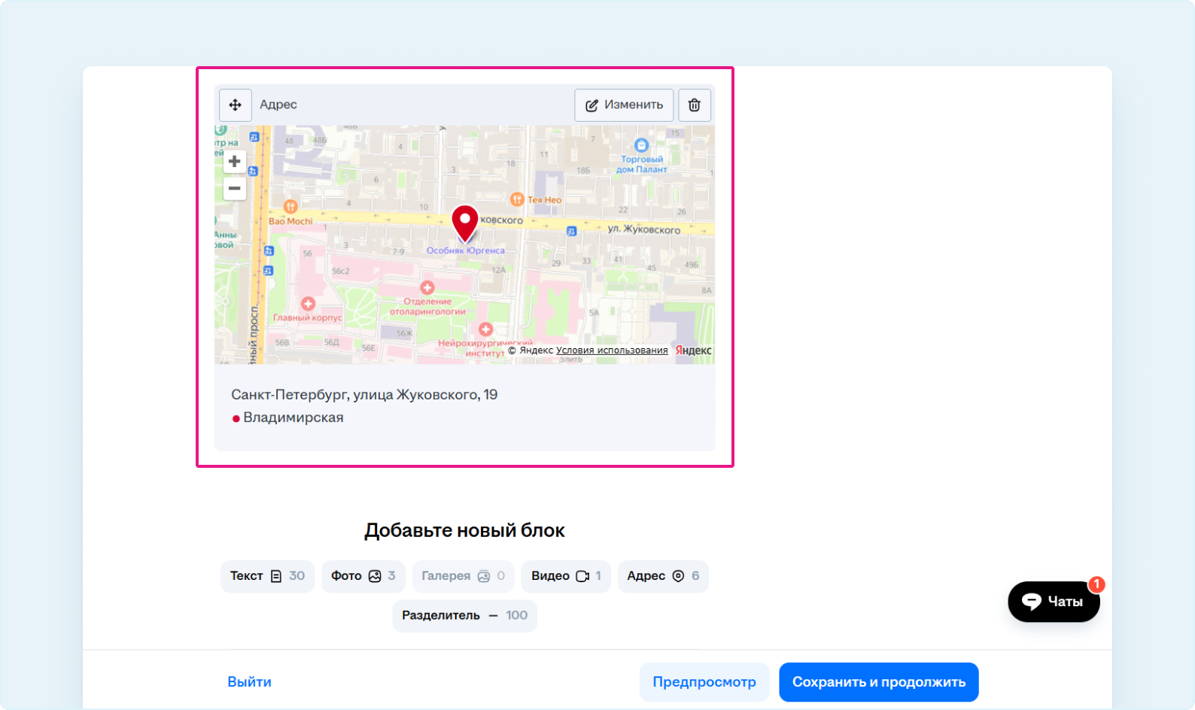
Task: Click the Отделение отоларингологии medical marker
Action: click(427, 288)
